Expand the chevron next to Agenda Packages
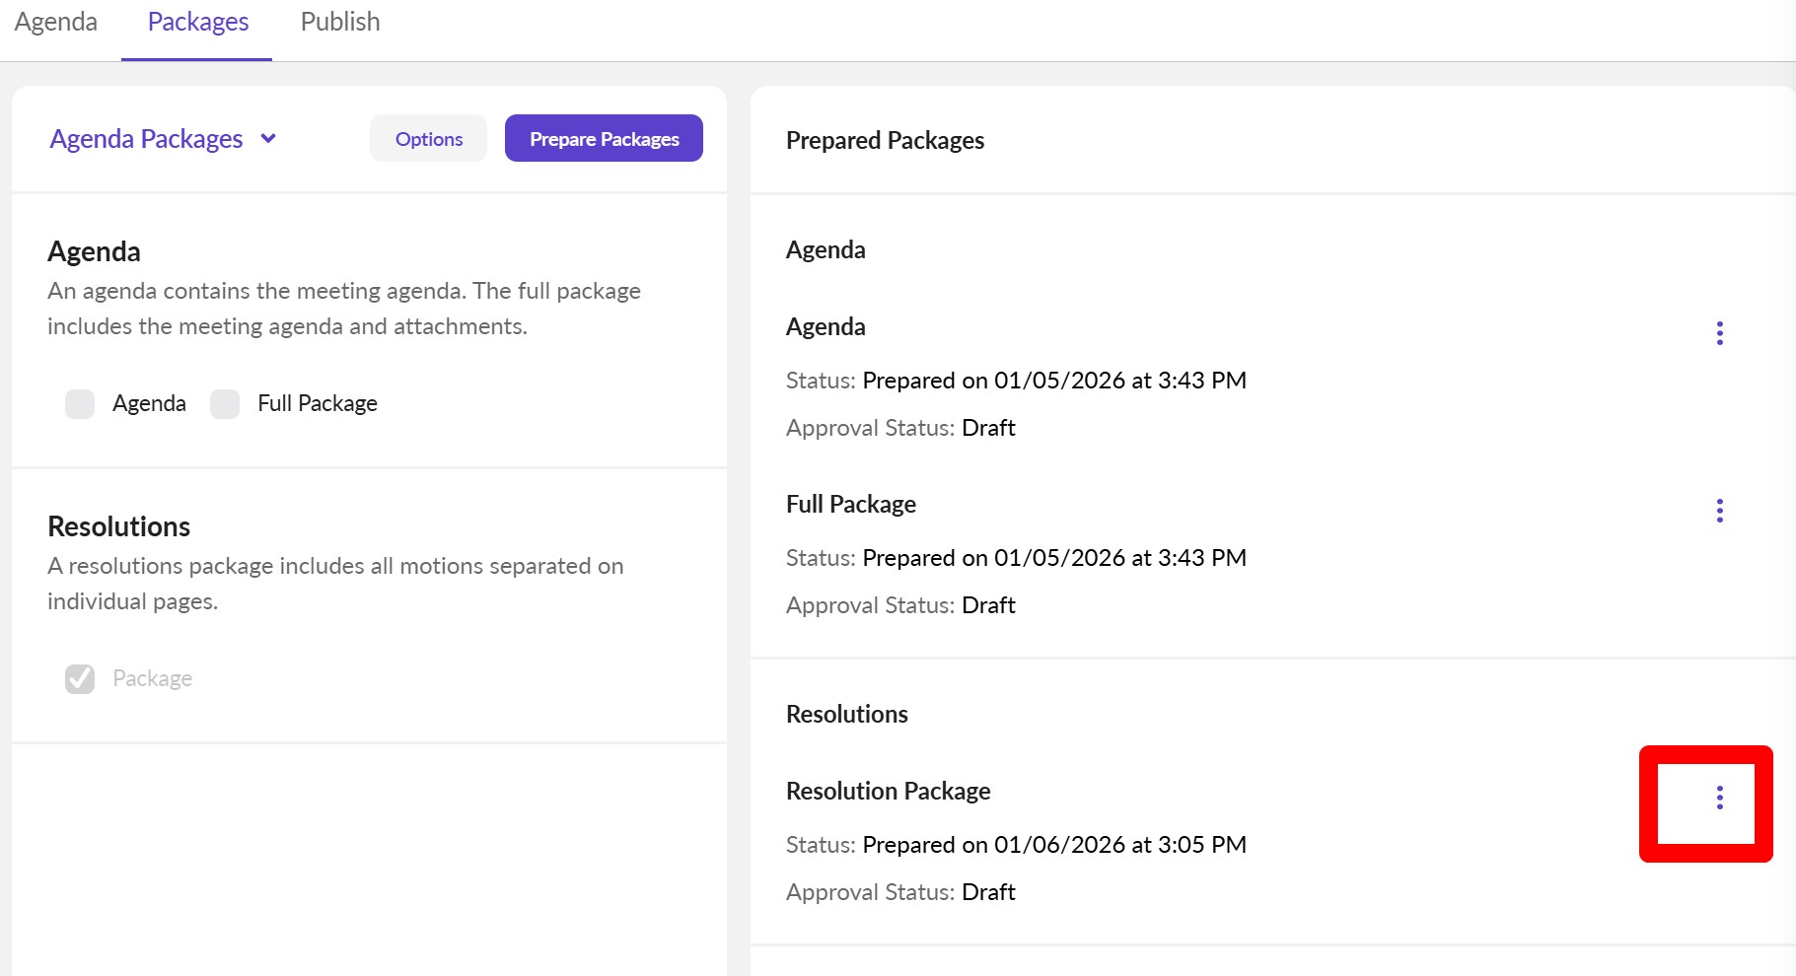Image resolution: width=1796 pixels, height=976 pixels. point(268,139)
